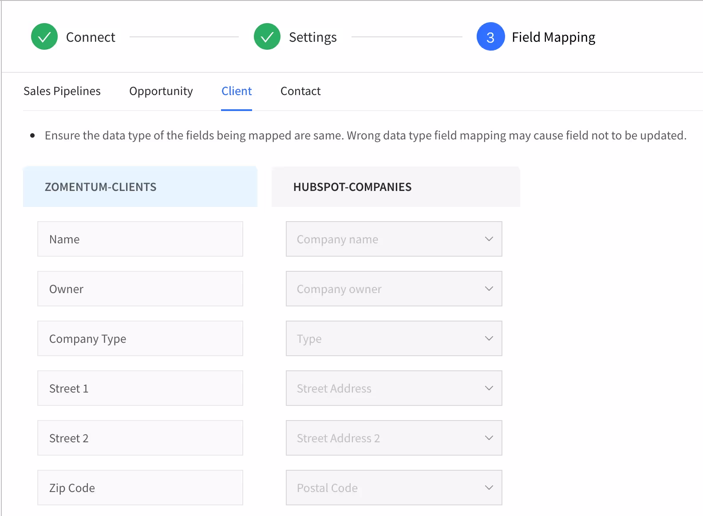703x516 pixels.
Task: Click the Zip Code field box
Action: 140,488
